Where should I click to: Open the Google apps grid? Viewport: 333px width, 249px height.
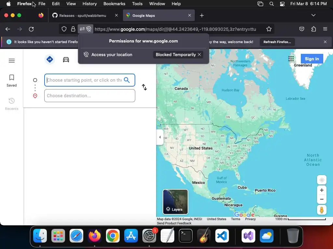pyautogui.click(x=291, y=59)
